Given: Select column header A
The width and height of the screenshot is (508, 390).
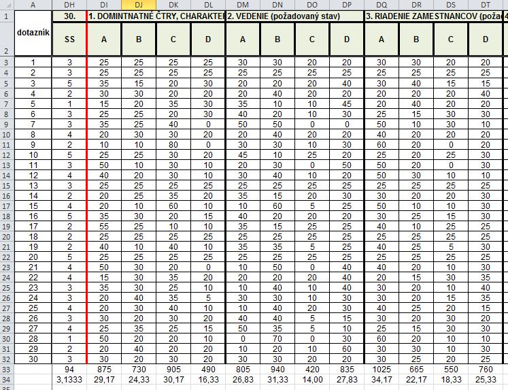Looking at the screenshot, I should 33,5.
